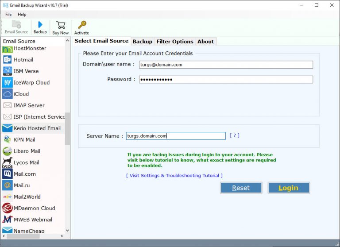The image size is (340, 247).
Task: Click the app logo in title bar
Action: [6, 5]
